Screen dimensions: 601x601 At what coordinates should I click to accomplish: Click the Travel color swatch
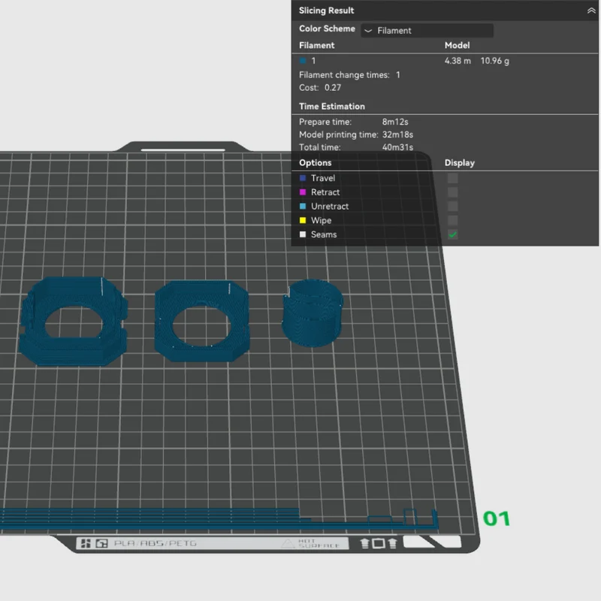[303, 178]
